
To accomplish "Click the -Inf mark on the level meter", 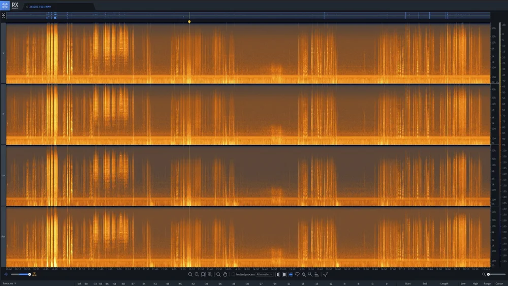I will pyautogui.click(x=79, y=284).
